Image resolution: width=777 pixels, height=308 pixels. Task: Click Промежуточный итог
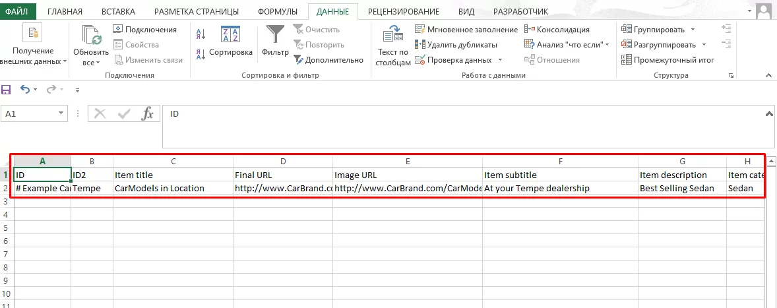pyautogui.click(x=668, y=60)
